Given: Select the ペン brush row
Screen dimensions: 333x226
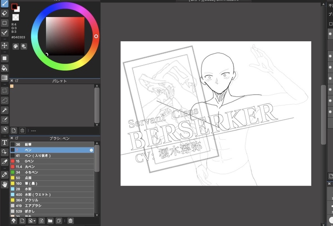Looking at the screenshot, I should tap(52, 150).
